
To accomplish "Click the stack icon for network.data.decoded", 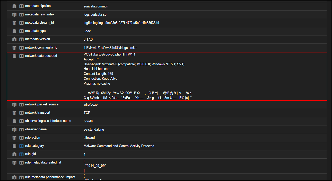I will click(x=14, y=56).
